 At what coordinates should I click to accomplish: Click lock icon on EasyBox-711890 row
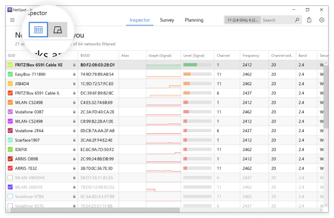(74, 74)
